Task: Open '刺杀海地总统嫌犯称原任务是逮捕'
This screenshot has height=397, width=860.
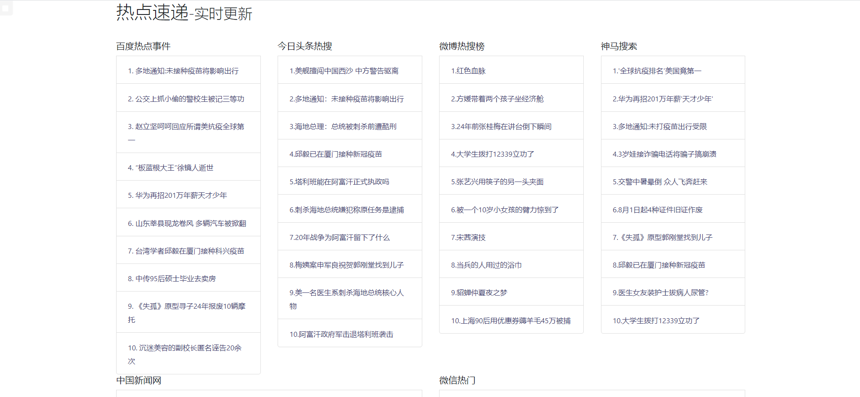Action: click(347, 210)
